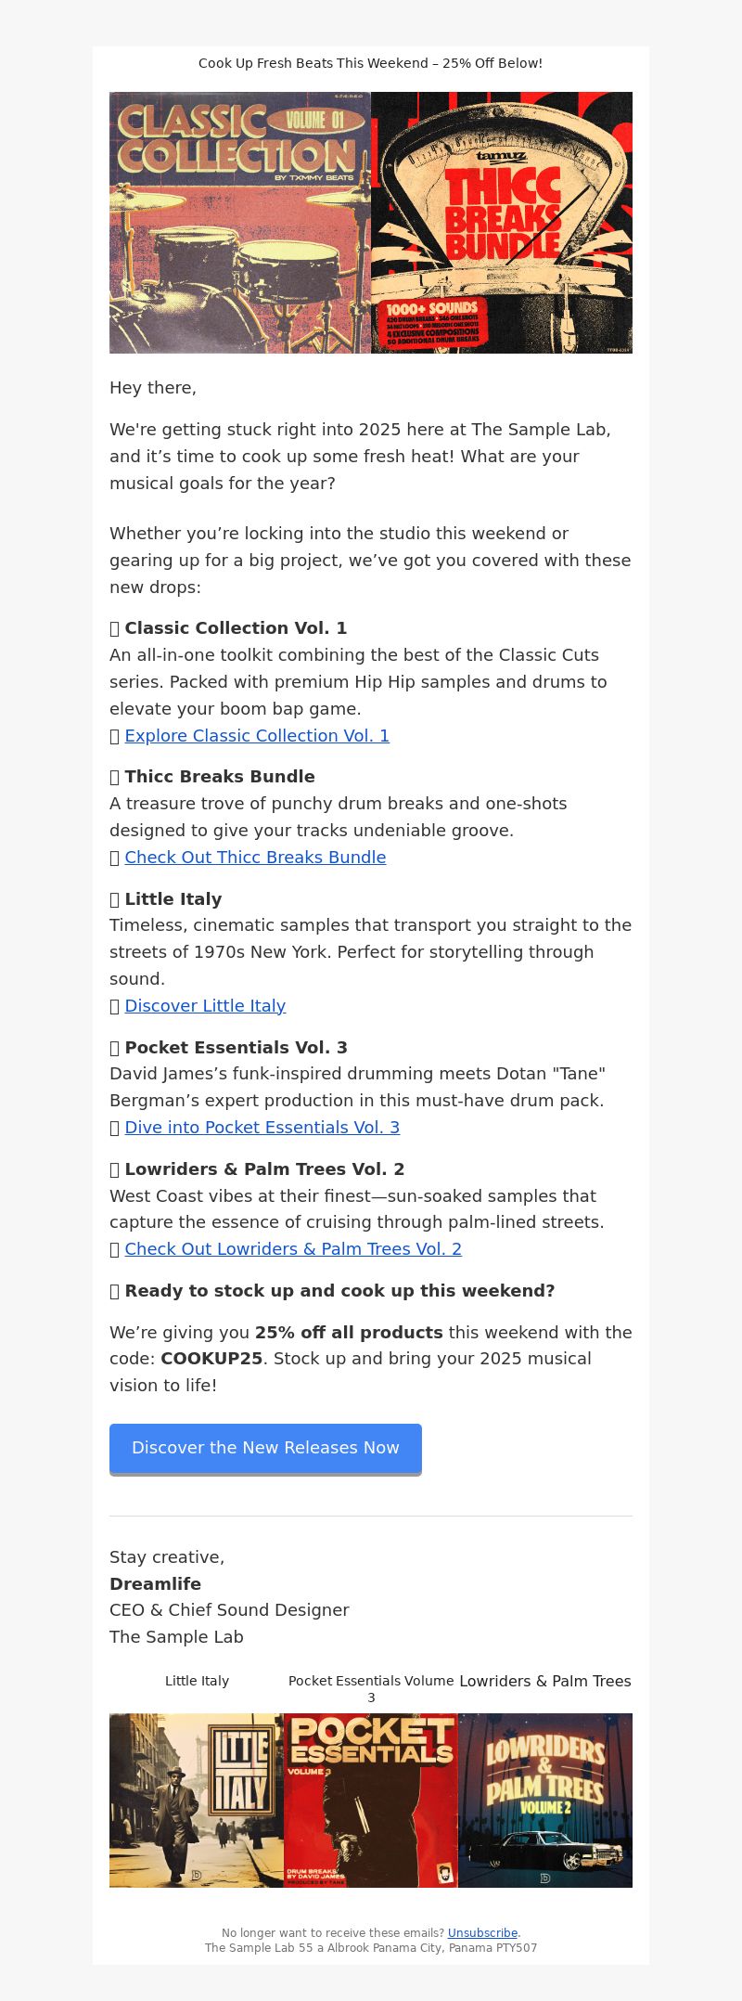Screen dimensions: 742x2001
Task: Click the emoji icon before Thicc Breaks Bundle heading
Action: 115,777
